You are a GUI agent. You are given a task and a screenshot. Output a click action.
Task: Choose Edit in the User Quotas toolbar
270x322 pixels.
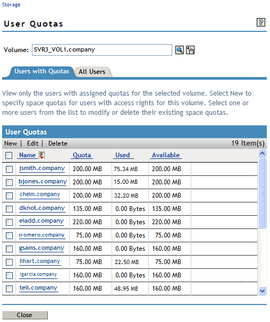pyautogui.click(x=32, y=143)
